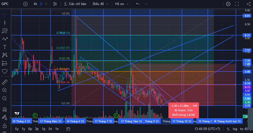Toggle lock all drawings padlock

(x=5, y=125)
